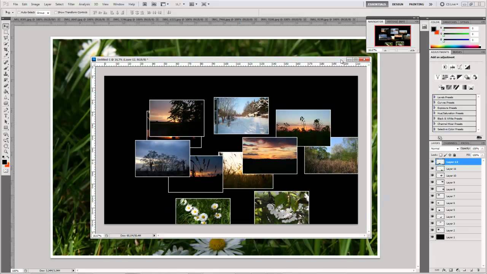Open the Auto-Select Group dropdown

point(43,13)
